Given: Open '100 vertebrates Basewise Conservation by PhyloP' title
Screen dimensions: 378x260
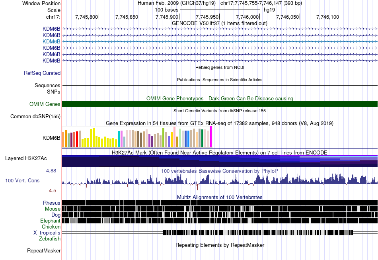Looking at the screenshot, I should 220,171.
